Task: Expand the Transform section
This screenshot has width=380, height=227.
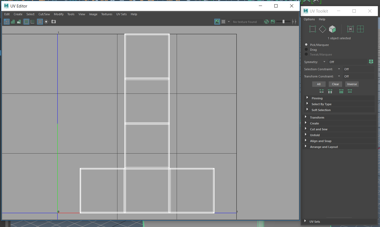Action: [340, 117]
